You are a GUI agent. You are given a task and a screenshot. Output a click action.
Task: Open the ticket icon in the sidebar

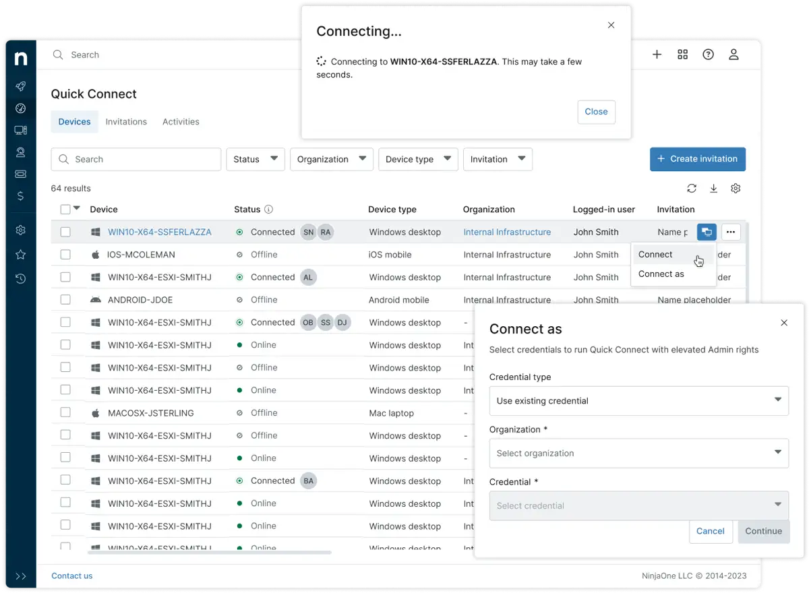(21, 174)
